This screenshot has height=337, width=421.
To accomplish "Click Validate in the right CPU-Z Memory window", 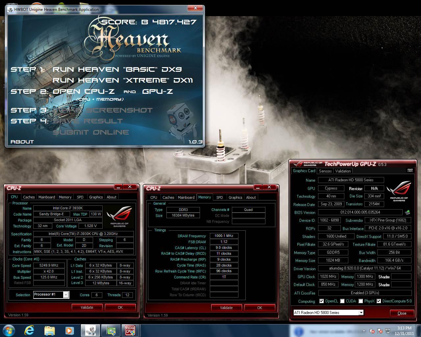I will [226, 308].
